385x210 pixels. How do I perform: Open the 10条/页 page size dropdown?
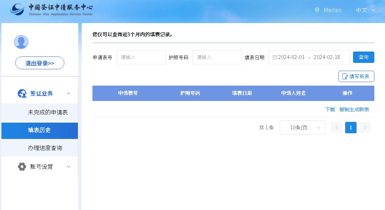pos(302,128)
